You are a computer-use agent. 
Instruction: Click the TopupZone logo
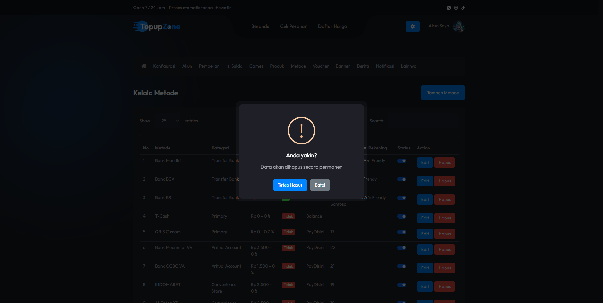tap(157, 27)
